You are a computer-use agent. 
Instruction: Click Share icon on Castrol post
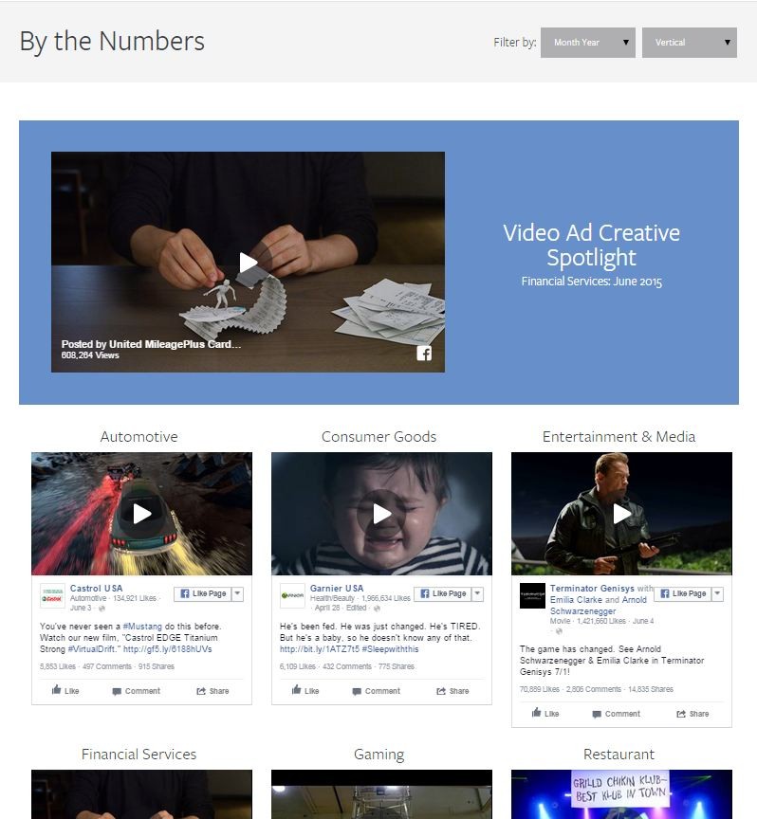pos(201,691)
